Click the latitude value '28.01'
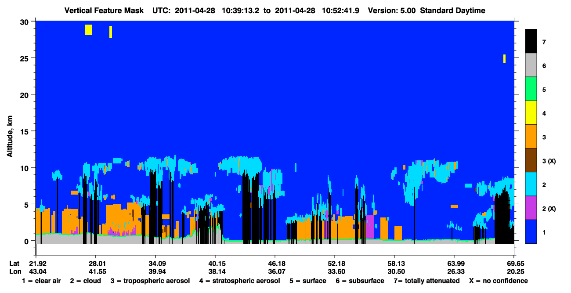Viewport: 571px width, 293px height. [95, 264]
